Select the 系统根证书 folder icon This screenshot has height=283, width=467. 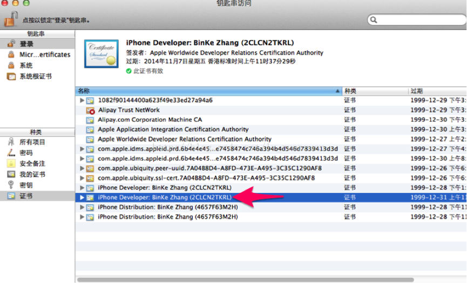[x=11, y=76]
